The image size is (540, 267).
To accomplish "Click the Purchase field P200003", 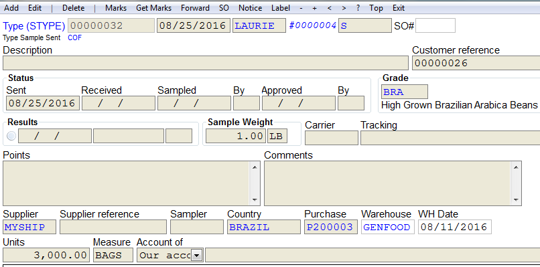I will click(331, 227).
